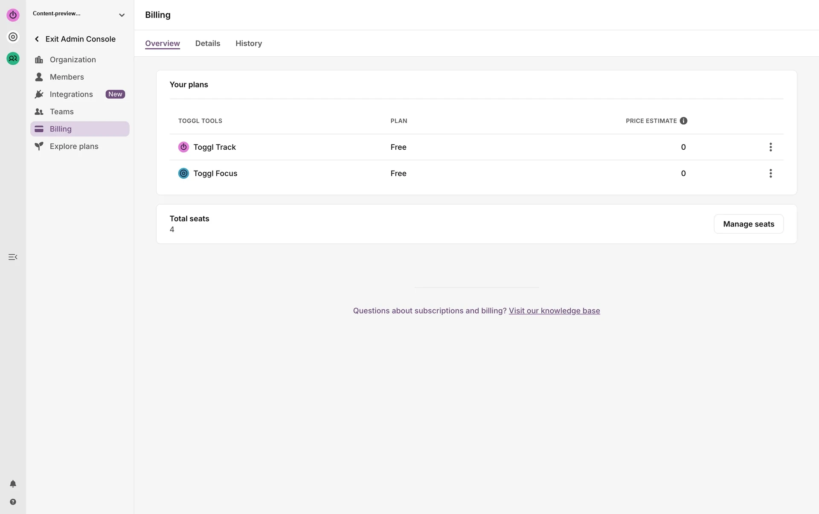
Task: Click Exit Admin Console link
Action: (x=81, y=39)
